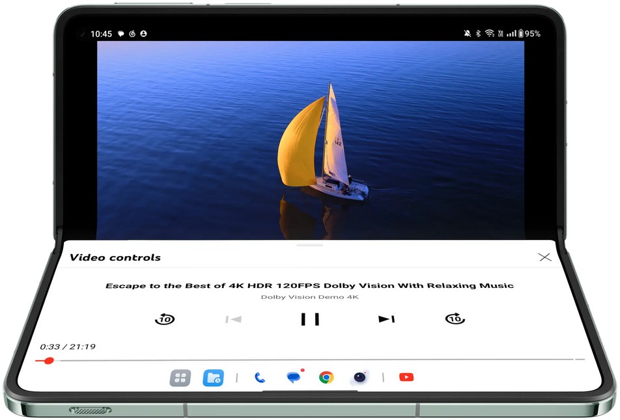Click the Dolby Vision Demo 4K channel name
The image size is (620, 420).
click(310, 297)
